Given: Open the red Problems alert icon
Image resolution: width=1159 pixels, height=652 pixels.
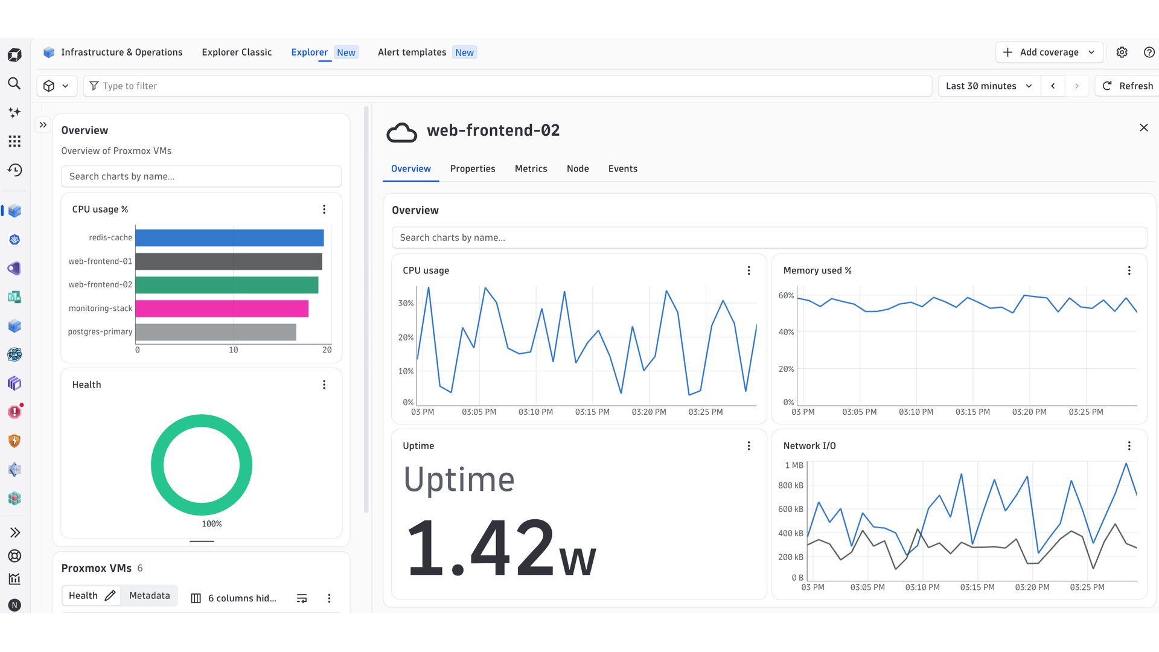Looking at the screenshot, I should click(14, 412).
